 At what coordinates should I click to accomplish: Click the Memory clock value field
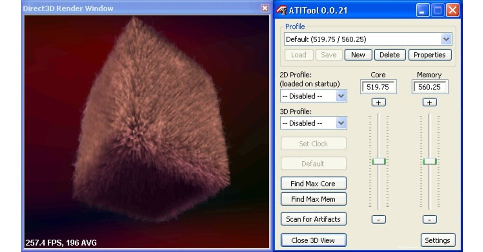coord(430,87)
